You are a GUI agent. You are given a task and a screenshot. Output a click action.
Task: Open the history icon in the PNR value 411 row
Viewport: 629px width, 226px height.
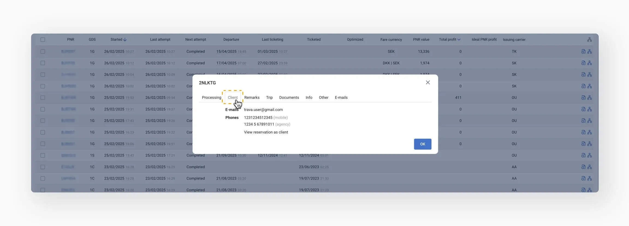pos(583,97)
